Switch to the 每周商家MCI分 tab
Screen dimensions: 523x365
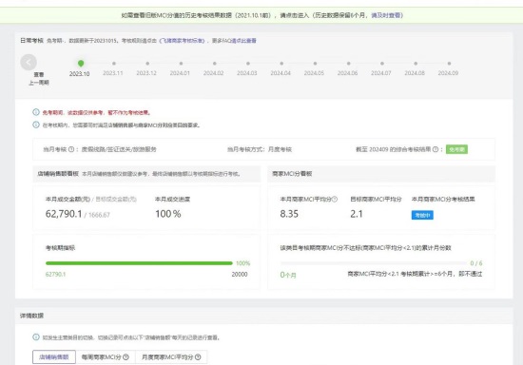click(x=106, y=357)
